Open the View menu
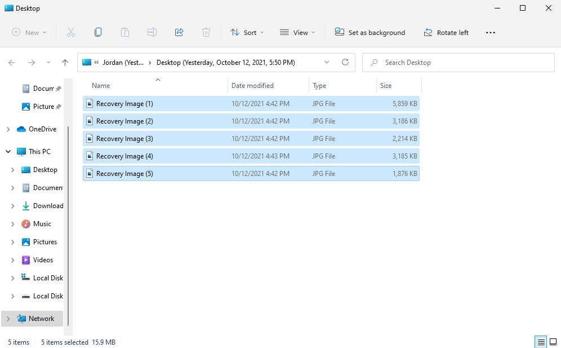Image resolution: width=561 pixels, height=348 pixels. [x=297, y=32]
